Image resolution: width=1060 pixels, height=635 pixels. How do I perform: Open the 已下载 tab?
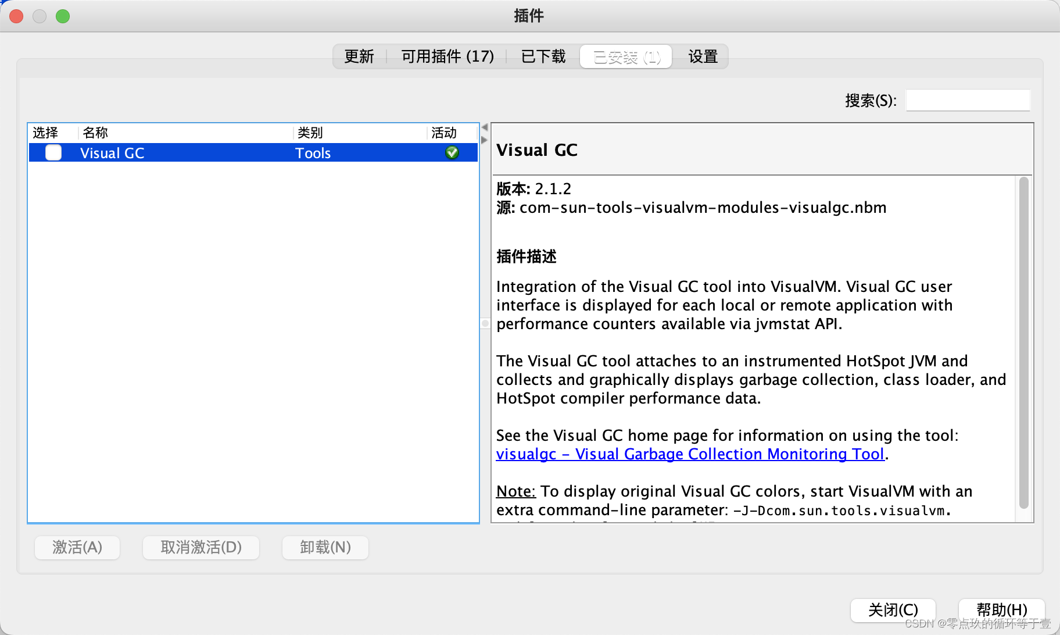coord(543,56)
